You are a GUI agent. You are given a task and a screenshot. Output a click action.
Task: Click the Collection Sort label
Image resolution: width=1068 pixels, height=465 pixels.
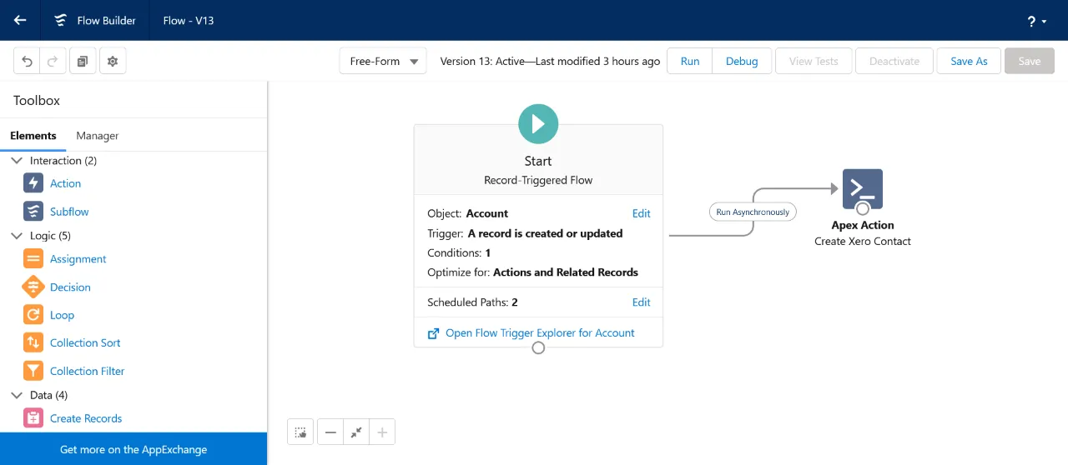(85, 342)
